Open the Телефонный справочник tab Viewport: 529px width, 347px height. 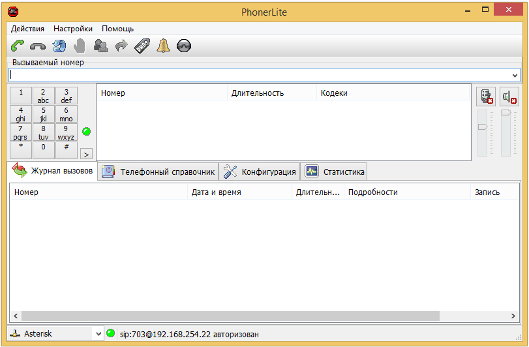tap(159, 172)
